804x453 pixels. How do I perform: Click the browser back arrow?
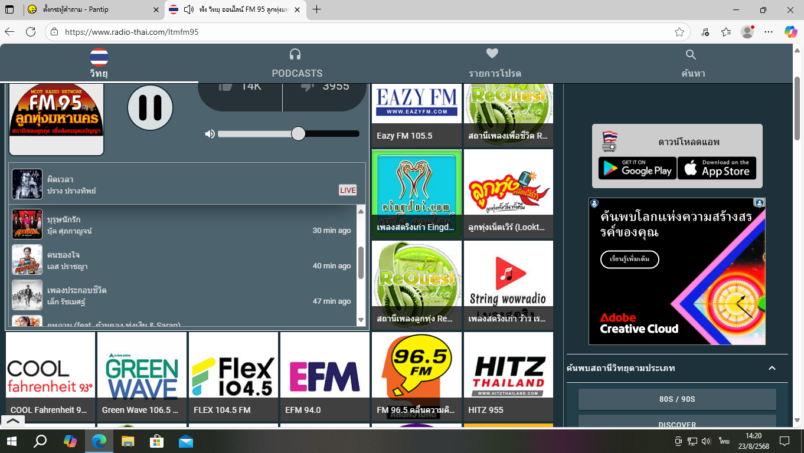(x=10, y=32)
